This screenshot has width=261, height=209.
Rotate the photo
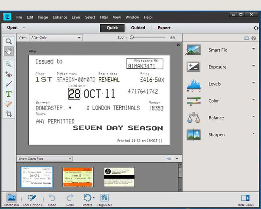[87, 200]
